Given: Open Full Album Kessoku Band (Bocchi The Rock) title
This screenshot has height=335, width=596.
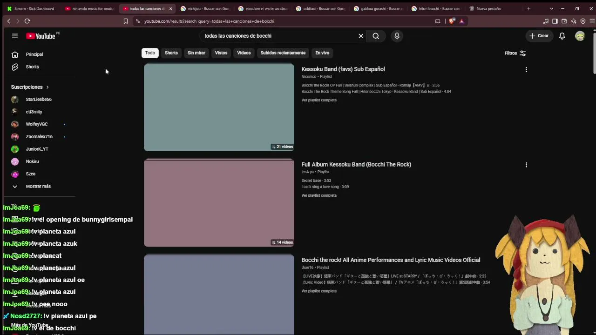Looking at the screenshot, I should click(x=356, y=165).
